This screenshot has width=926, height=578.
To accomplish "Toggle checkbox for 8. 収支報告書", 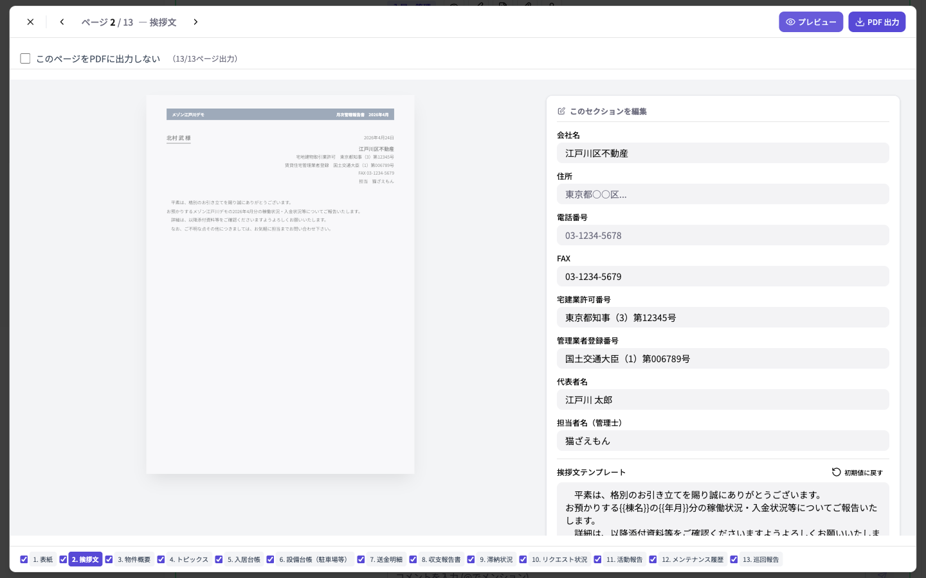I will click(413, 559).
